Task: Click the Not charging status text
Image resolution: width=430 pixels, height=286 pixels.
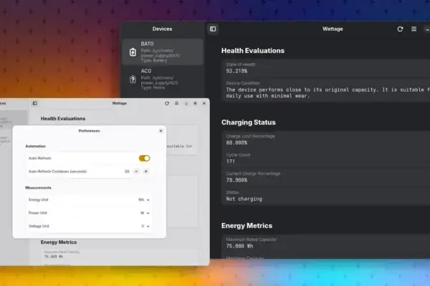Action: click(x=244, y=199)
